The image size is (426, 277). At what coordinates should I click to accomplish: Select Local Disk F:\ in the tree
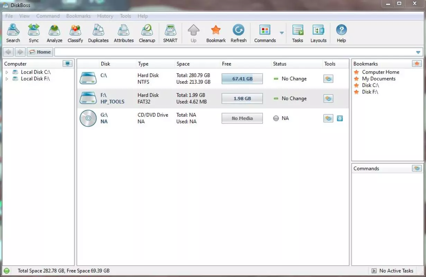click(x=35, y=79)
